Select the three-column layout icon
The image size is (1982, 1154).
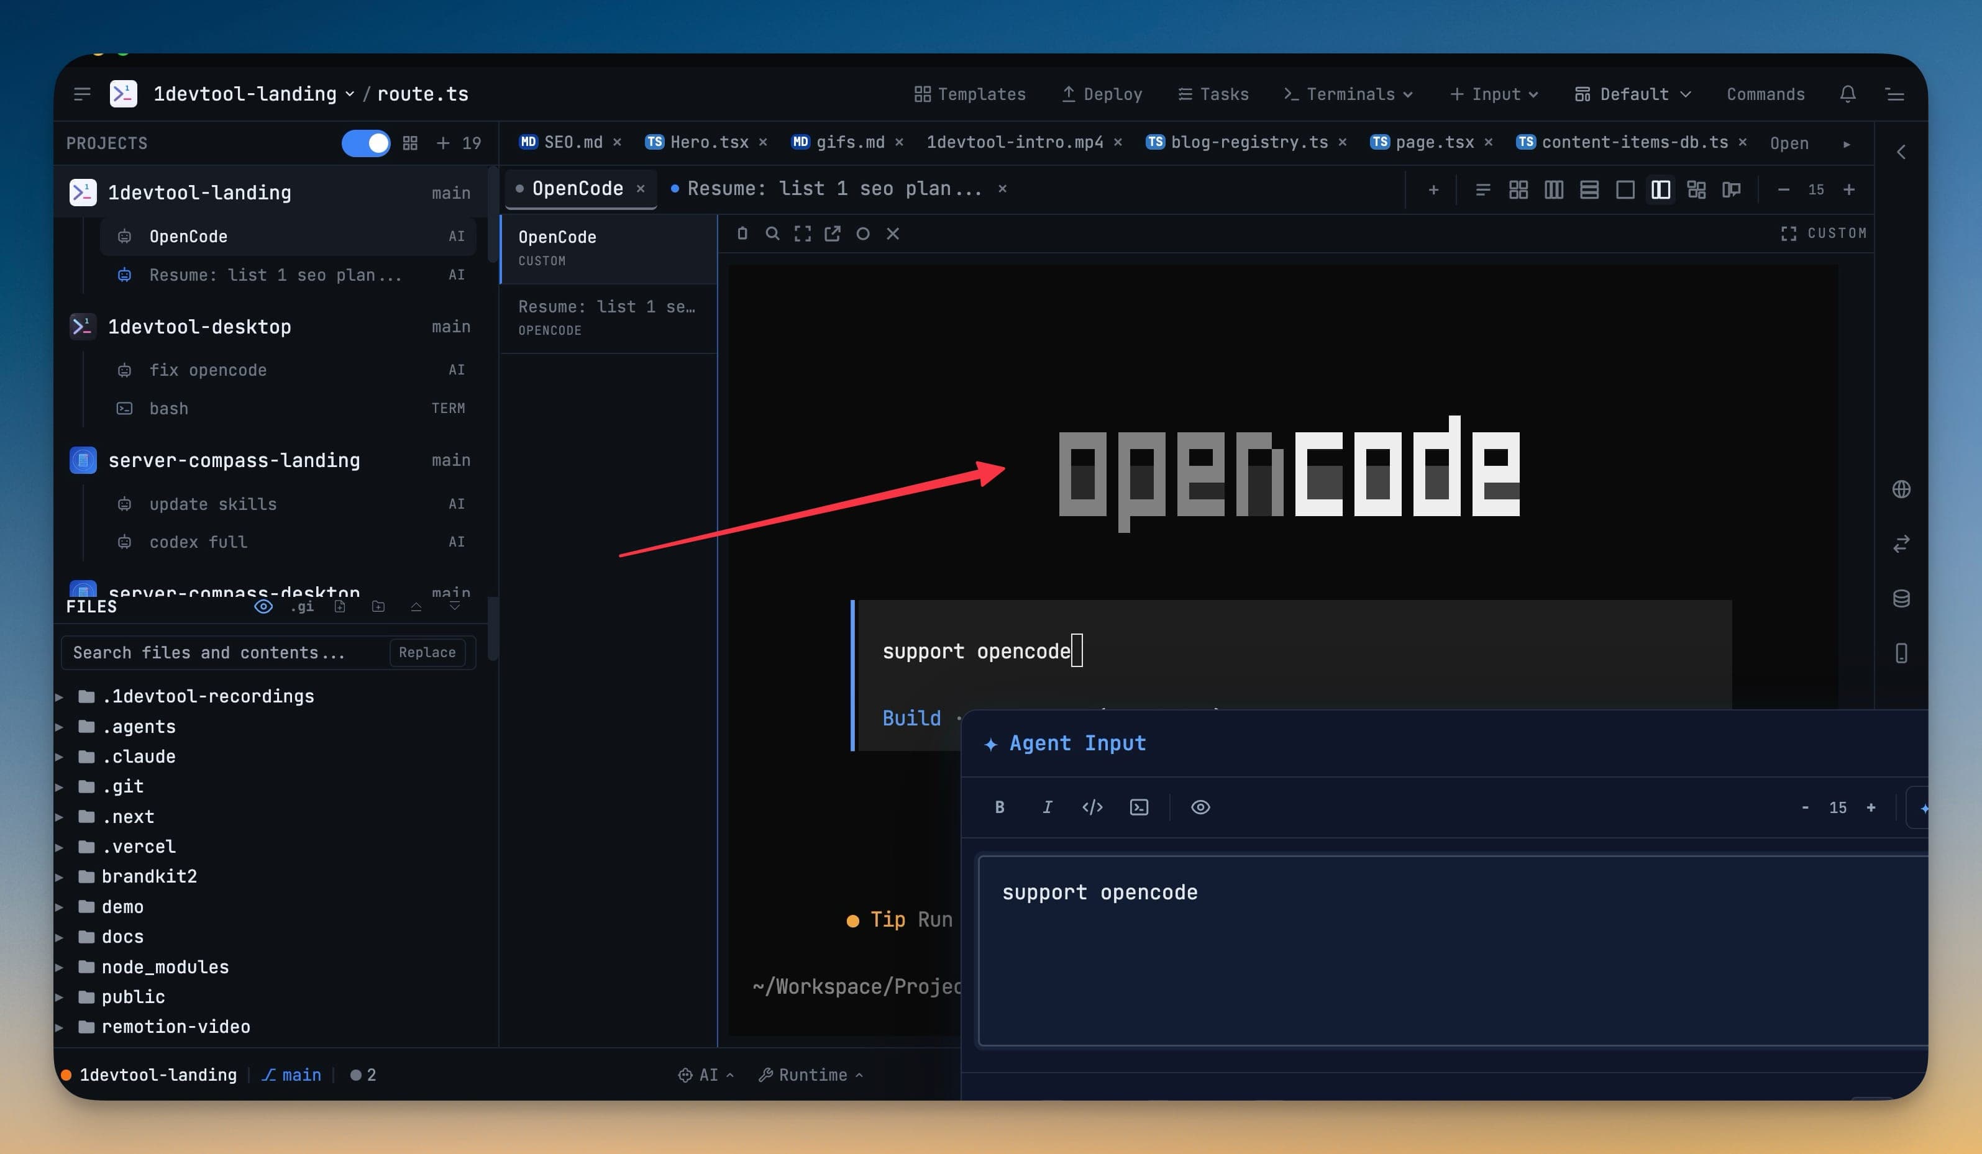pyautogui.click(x=1553, y=189)
